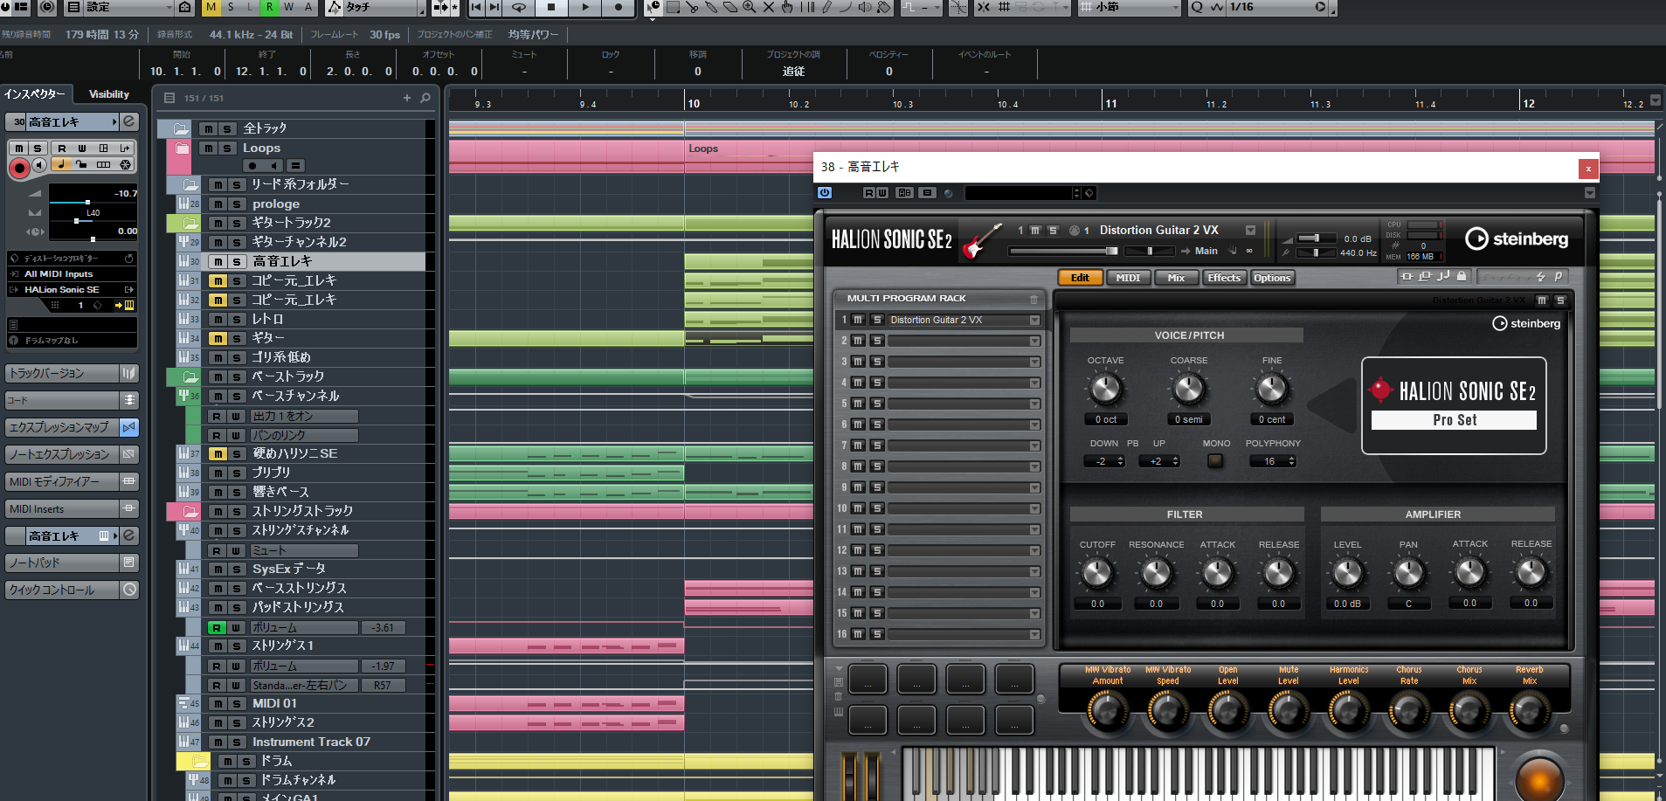The height and width of the screenshot is (801, 1666).
Task: Click the transport Stop button
Action: click(551, 8)
